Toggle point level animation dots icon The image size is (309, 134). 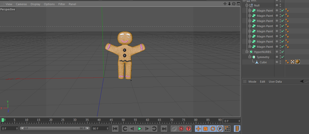pos(227,129)
